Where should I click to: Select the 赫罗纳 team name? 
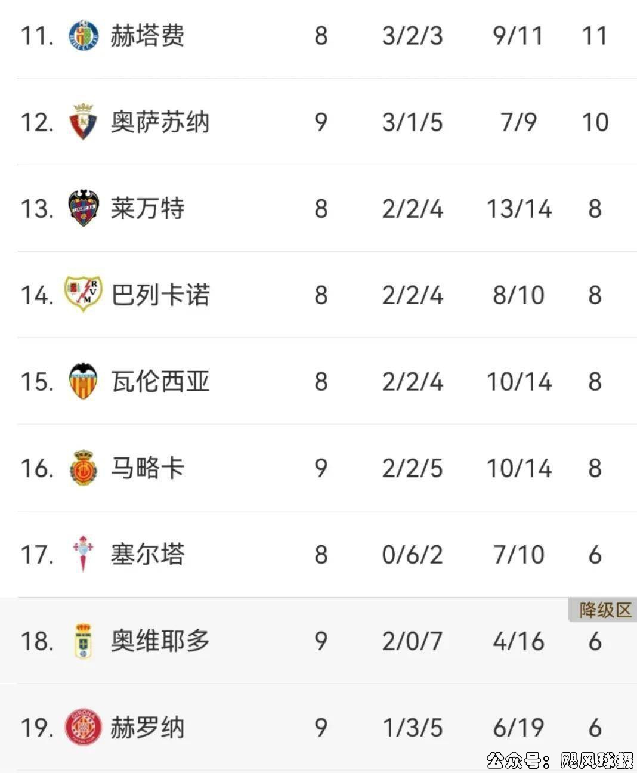[147, 728]
